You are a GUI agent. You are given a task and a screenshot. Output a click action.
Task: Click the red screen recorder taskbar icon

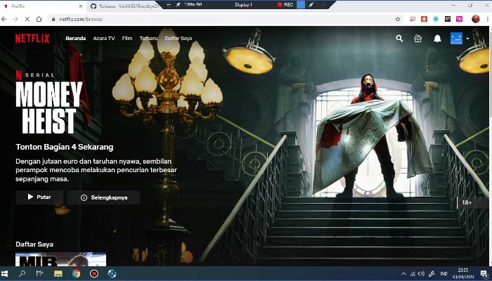tap(94, 273)
